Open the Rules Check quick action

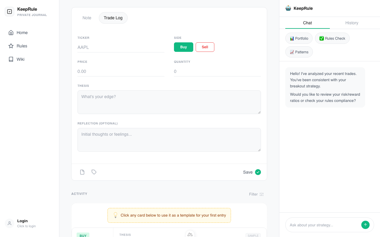pos(332,38)
